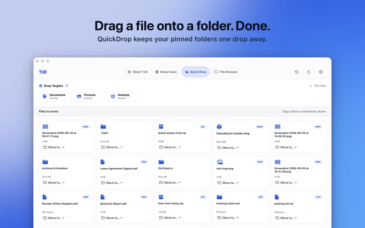
Task: Open Move to dropdown for meeting-notes.md
Action: 228,218
